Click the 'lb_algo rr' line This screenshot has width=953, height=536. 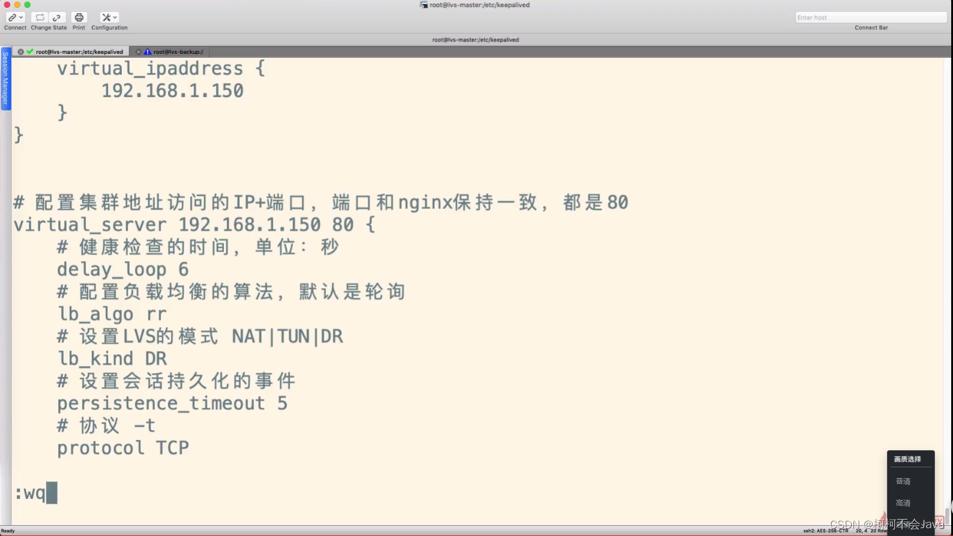(112, 314)
